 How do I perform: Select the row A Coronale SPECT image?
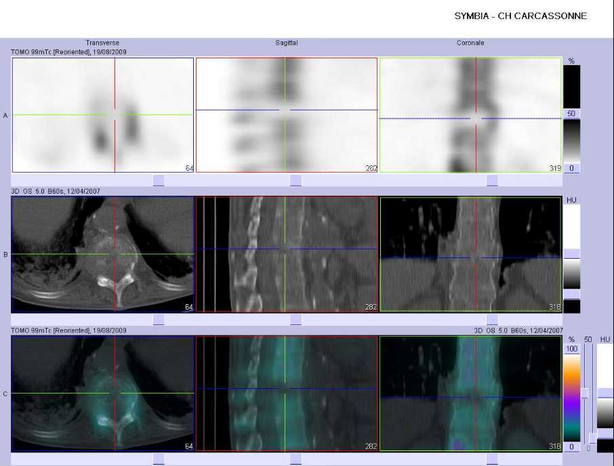pyautogui.click(x=471, y=115)
